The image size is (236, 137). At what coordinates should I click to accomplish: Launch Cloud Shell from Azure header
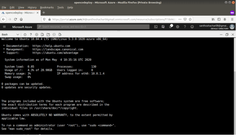[x=156, y=27]
